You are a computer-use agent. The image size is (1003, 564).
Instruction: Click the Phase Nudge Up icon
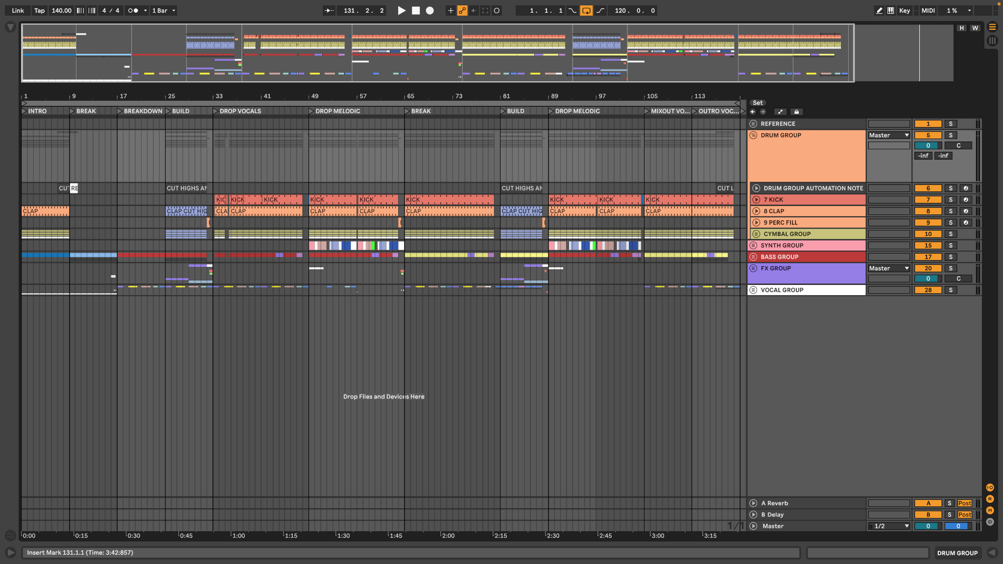92,10
